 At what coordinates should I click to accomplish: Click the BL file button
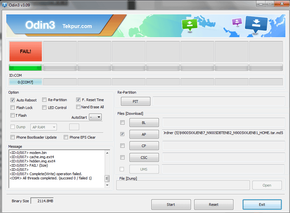tap(144, 123)
